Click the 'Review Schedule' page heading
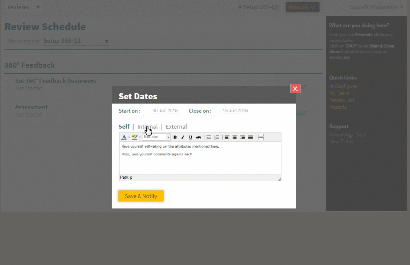 pyautogui.click(x=45, y=27)
